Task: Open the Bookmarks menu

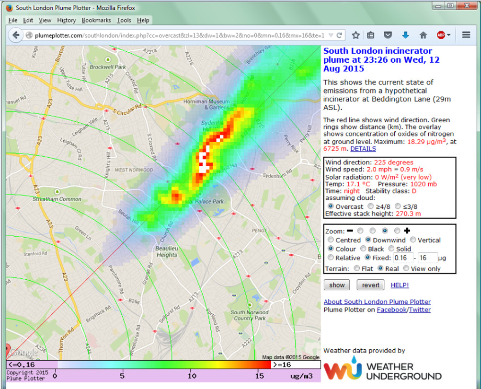Action: pos(96,20)
